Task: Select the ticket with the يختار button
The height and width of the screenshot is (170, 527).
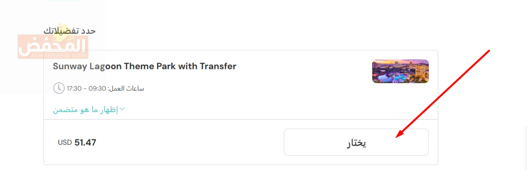Action: (x=356, y=142)
